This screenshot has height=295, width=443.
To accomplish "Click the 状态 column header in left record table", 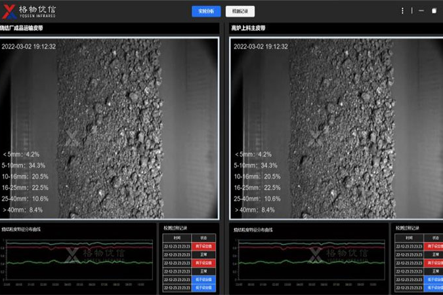I will click(203, 238).
